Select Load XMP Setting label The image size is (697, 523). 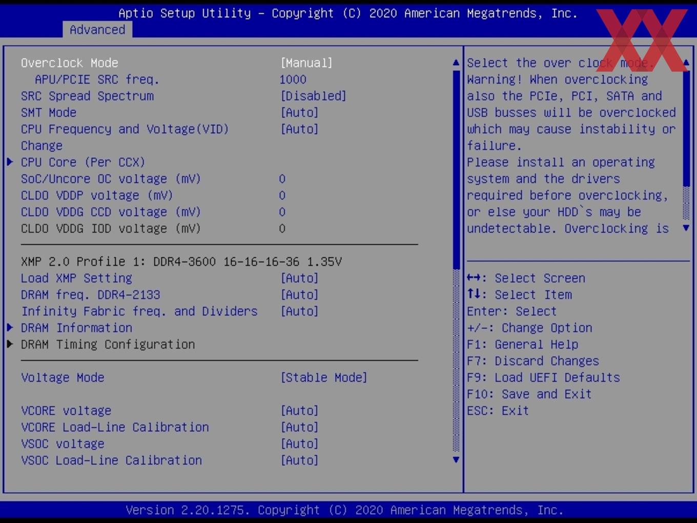click(77, 278)
